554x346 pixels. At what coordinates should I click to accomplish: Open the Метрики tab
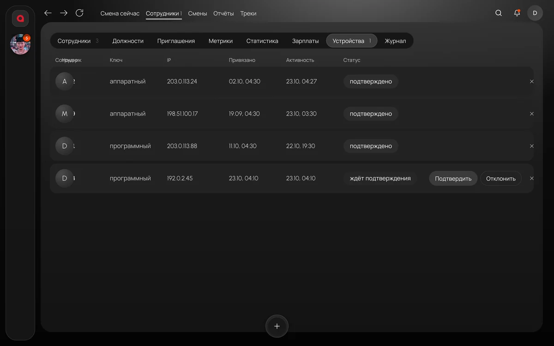point(221,41)
